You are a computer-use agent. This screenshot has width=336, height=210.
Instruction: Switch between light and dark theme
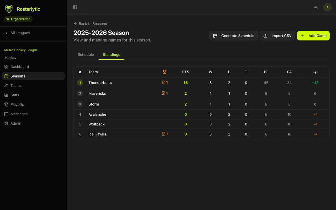(316, 7)
